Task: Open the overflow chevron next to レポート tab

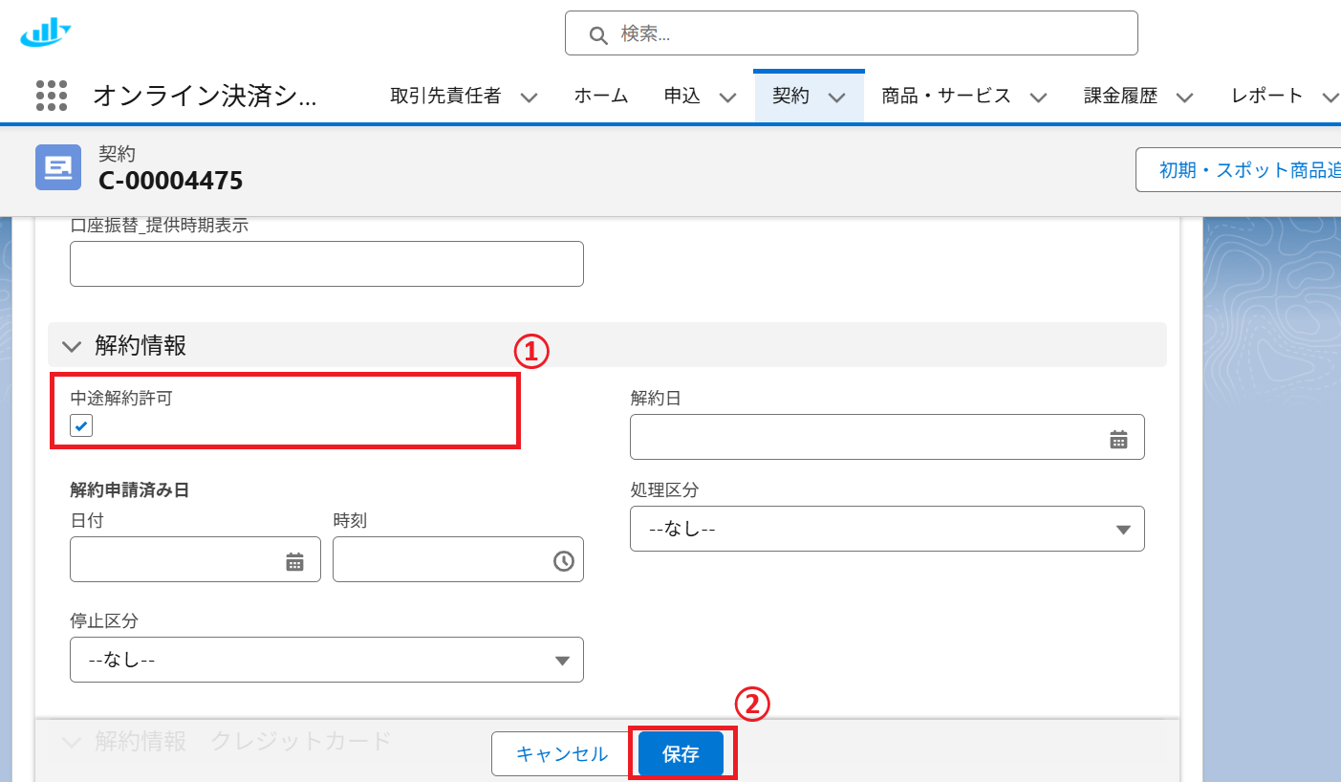Action: [1332, 96]
